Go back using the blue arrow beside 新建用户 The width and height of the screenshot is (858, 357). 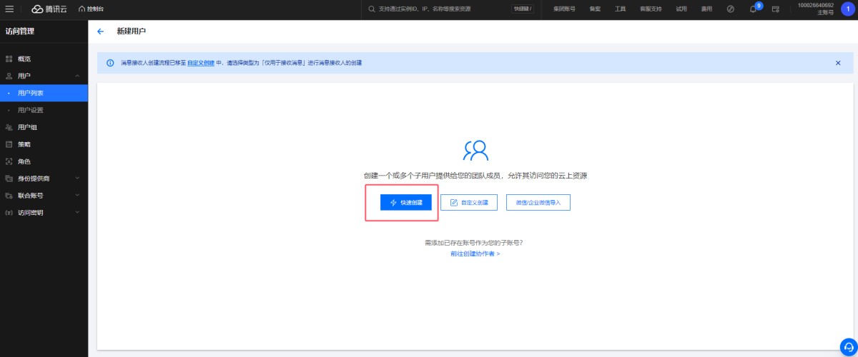click(x=100, y=31)
